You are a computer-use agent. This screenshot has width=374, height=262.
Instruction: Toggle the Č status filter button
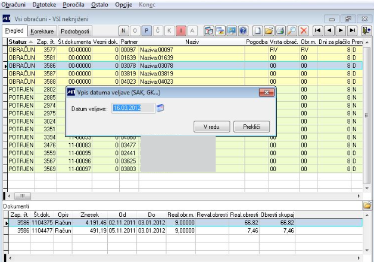pos(158,31)
